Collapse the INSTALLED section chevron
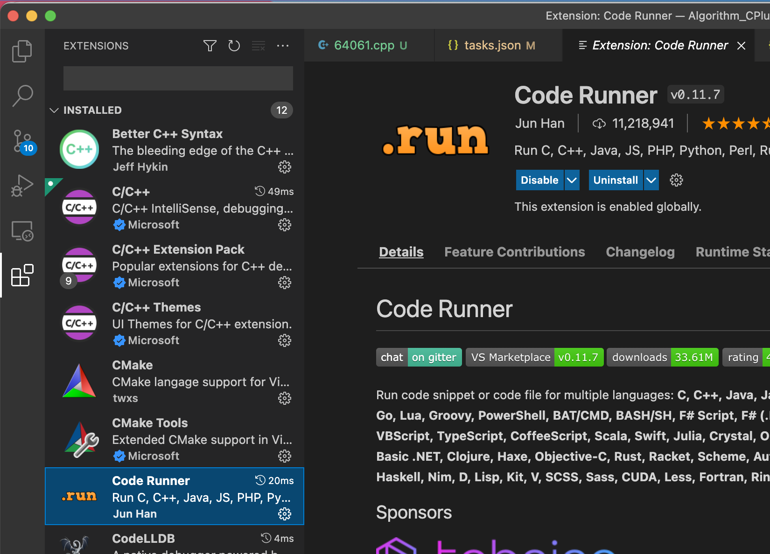The image size is (770, 554). click(x=54, y=110)
